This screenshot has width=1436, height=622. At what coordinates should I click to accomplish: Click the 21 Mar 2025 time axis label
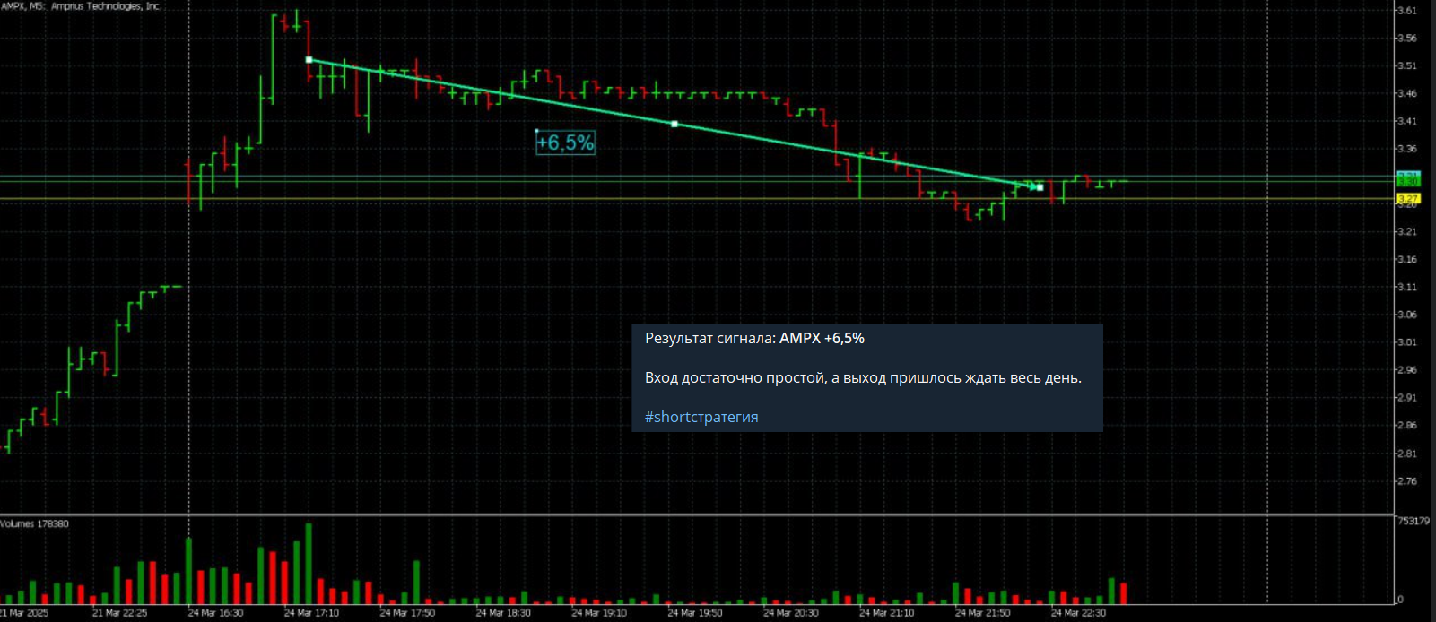(x=24, y=613)
